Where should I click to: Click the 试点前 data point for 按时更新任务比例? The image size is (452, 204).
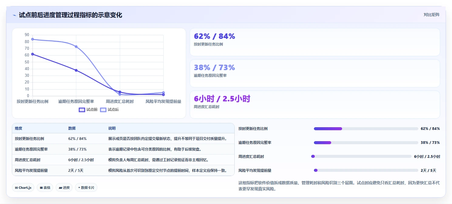[x=32, y=54]
